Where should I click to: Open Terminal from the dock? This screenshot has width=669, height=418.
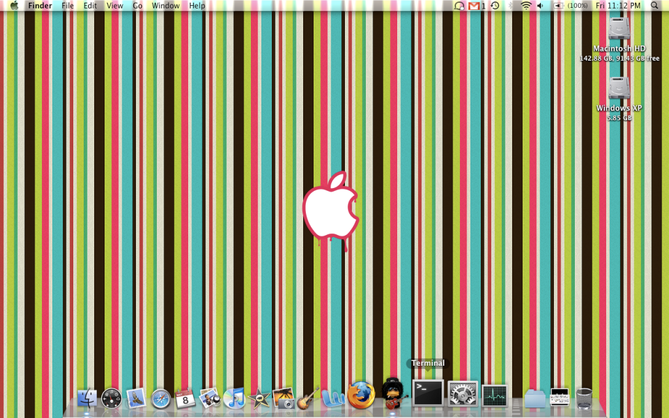pyautogui.click(x=428, y=394)
